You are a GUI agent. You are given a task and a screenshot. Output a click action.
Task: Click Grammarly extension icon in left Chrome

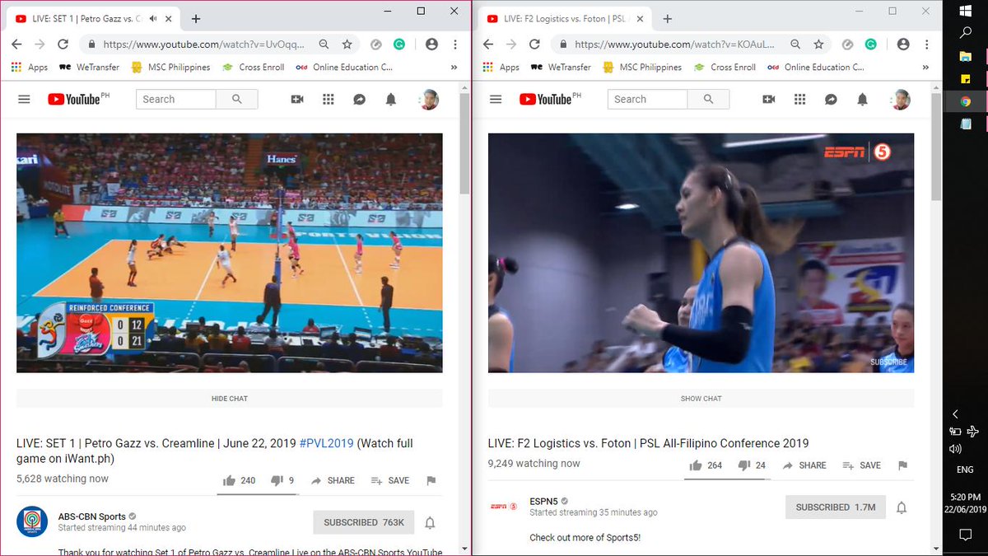coord(398,44)
